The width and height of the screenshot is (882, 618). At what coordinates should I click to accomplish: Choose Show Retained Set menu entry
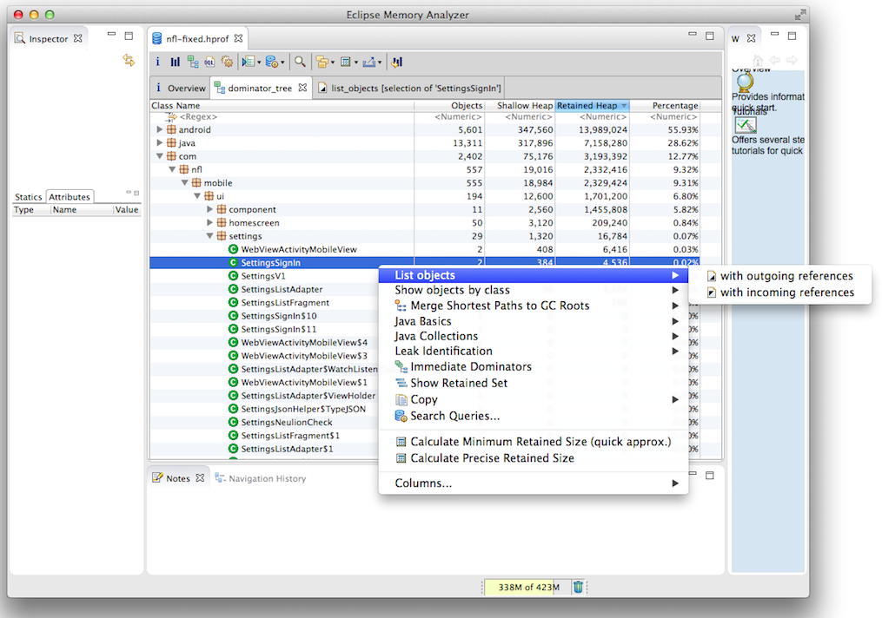click(x=458, y=383)
